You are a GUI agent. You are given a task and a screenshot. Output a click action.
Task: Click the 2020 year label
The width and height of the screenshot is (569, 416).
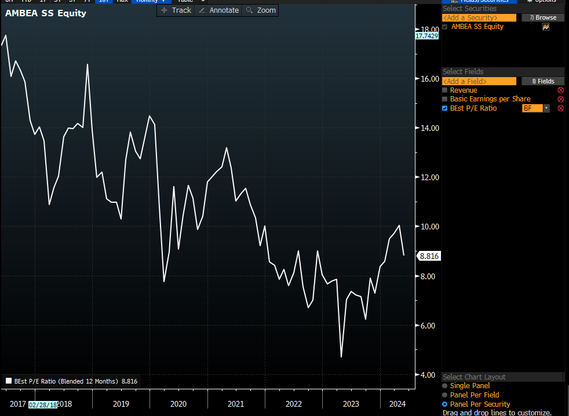click(x=178, y=404)
